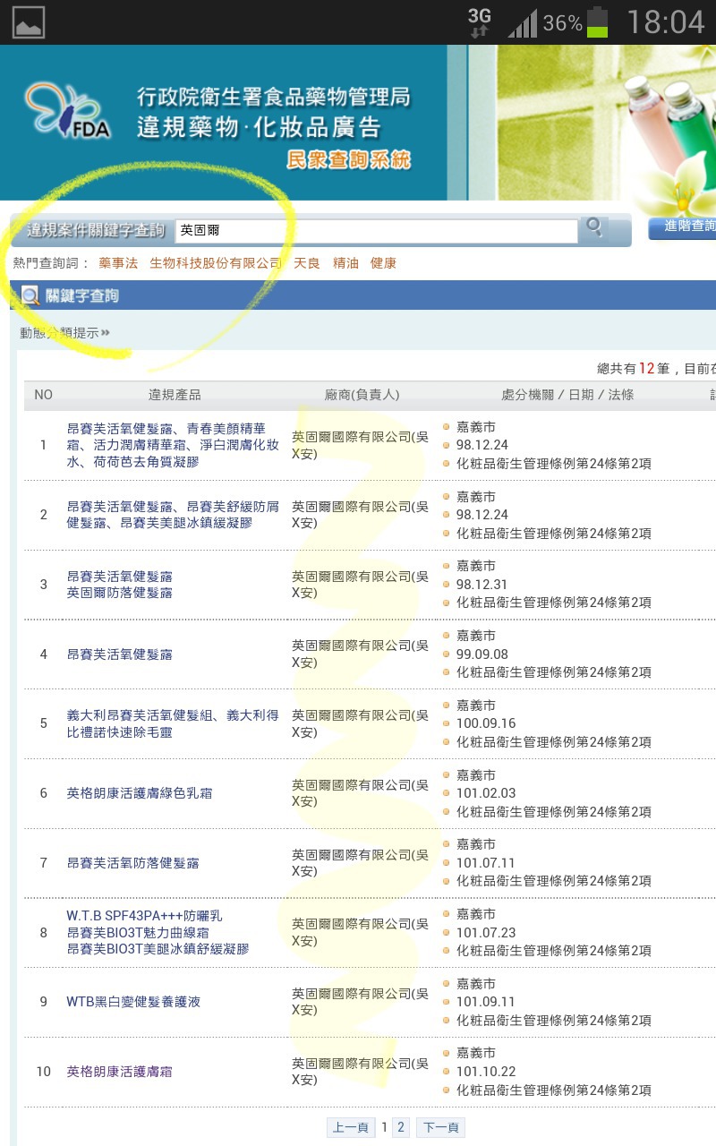Image resolution: width=716 pixels, height=1146 pixels.
Task: Open row 2 product 昂賽芙舒緩防屑健髮霜 entry
Action: 173,514
